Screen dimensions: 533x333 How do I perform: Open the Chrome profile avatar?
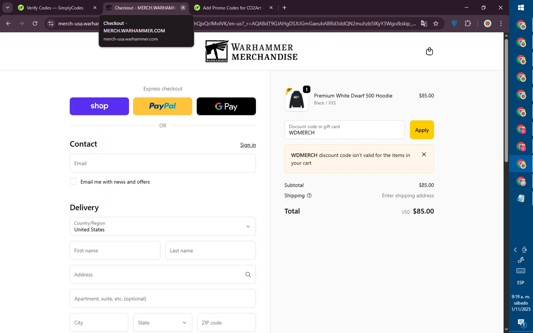(488, 23)
